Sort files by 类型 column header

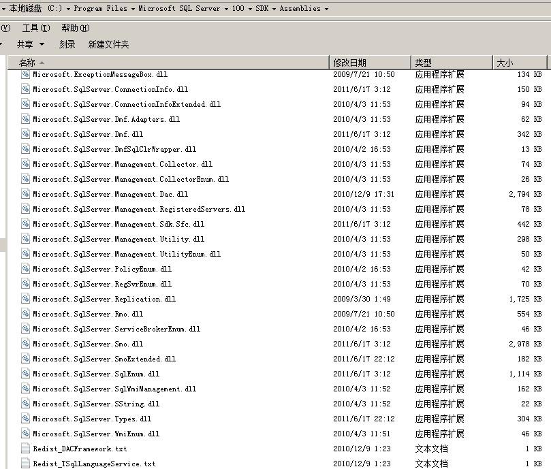point(452,63)
